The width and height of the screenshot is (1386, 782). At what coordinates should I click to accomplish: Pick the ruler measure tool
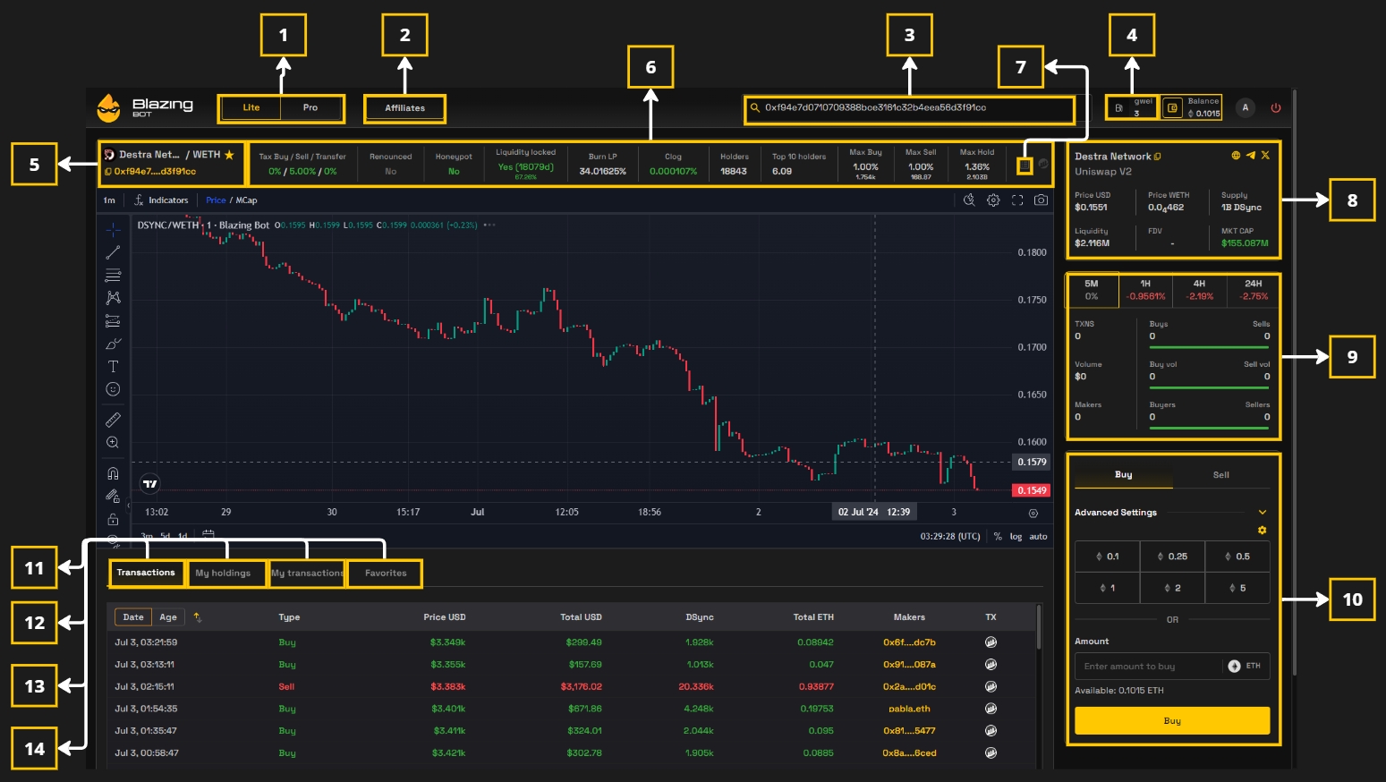tap(113, 420)
